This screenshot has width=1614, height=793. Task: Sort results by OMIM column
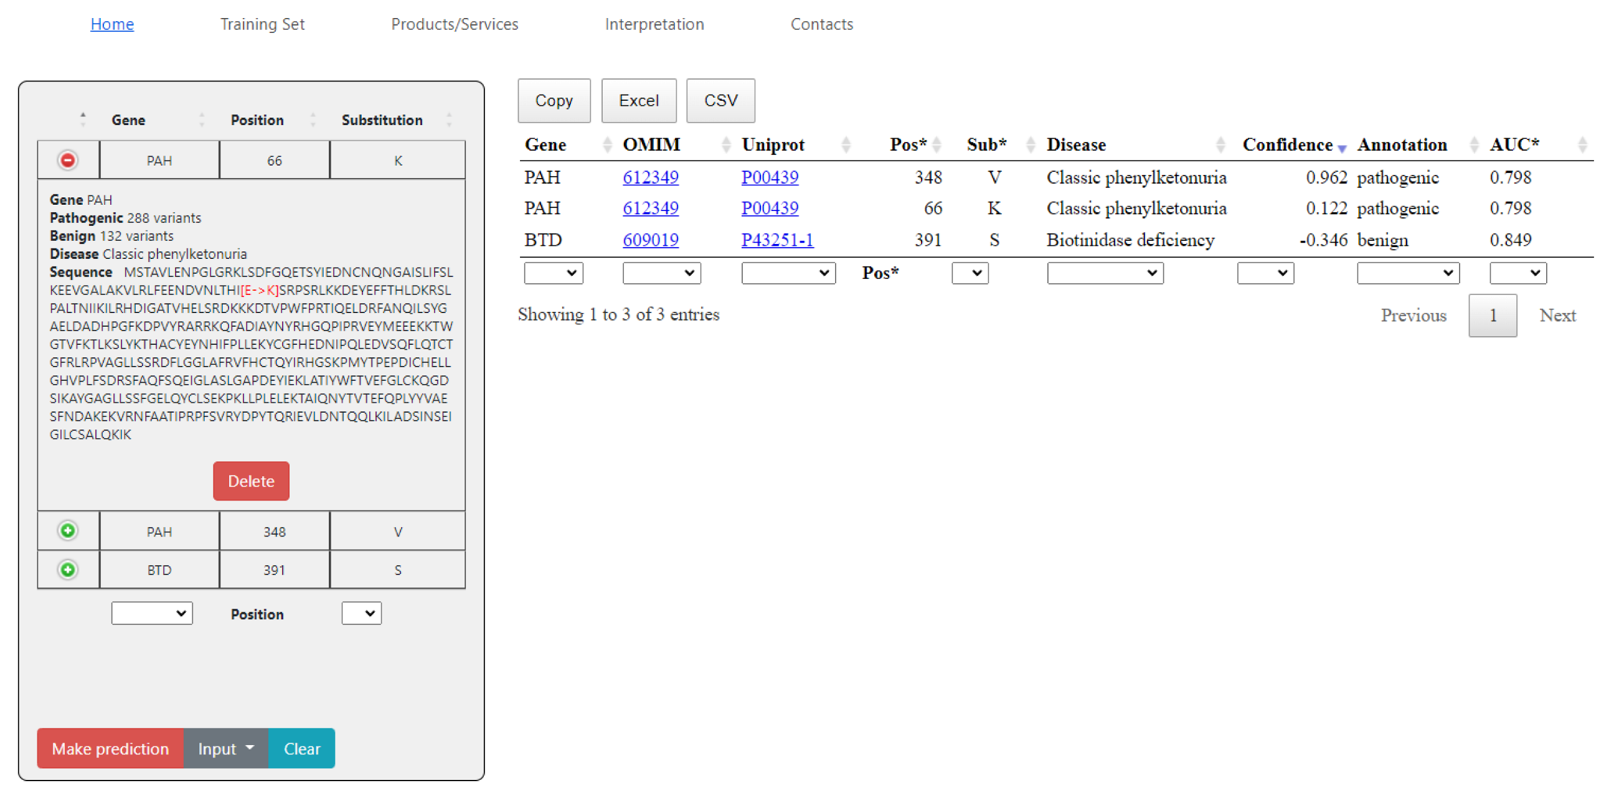[651, 144]
